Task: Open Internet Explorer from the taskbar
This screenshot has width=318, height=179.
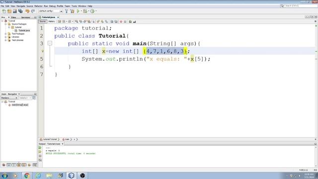Action: coord(38,176)
